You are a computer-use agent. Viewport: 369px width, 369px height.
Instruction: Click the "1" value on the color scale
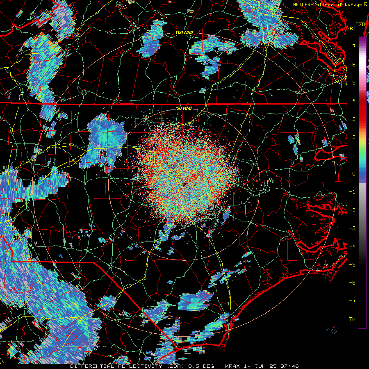coord(354,155)
